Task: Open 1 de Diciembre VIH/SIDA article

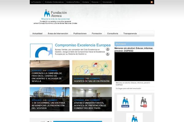Action: pos(48,106)
